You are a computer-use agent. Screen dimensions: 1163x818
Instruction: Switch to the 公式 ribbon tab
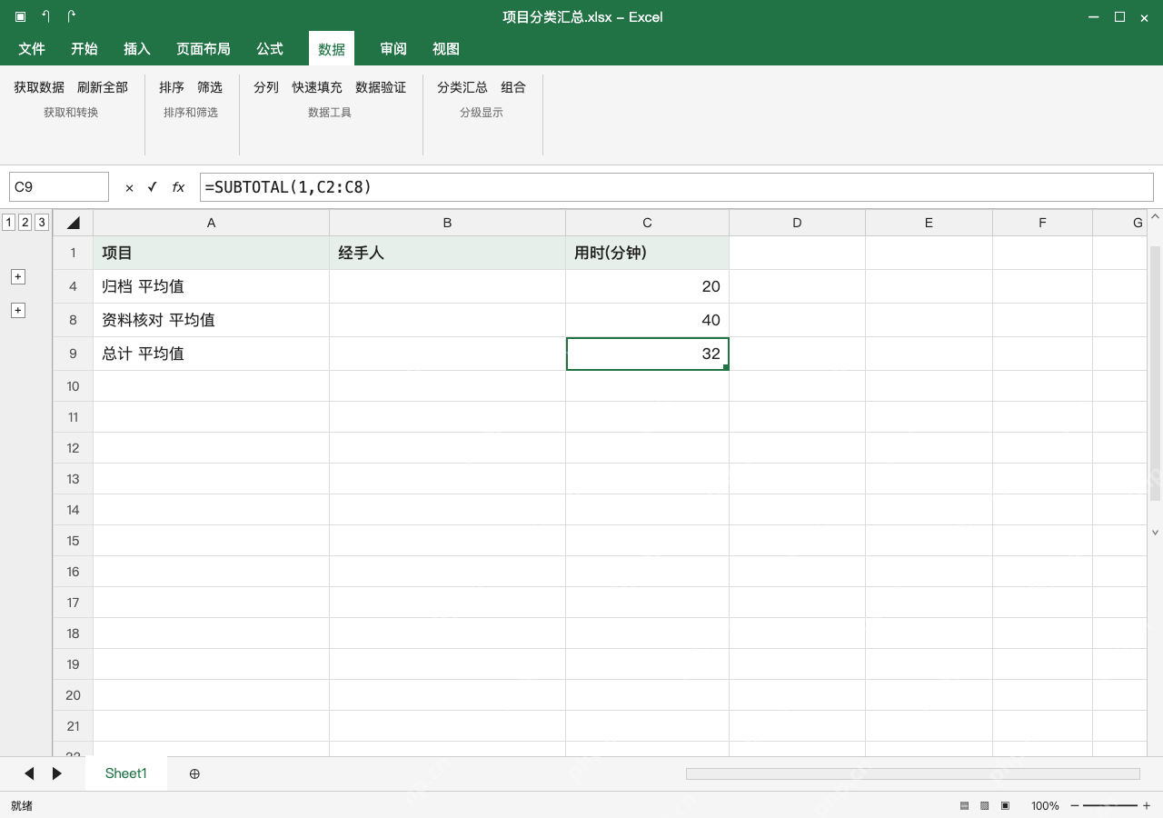coord(270,49)
